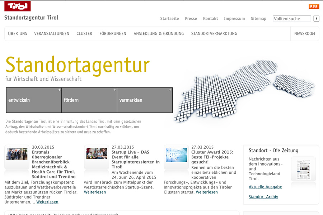Expand the entwickeln box plus icon

pyautogui.click(x=60, y=90)
